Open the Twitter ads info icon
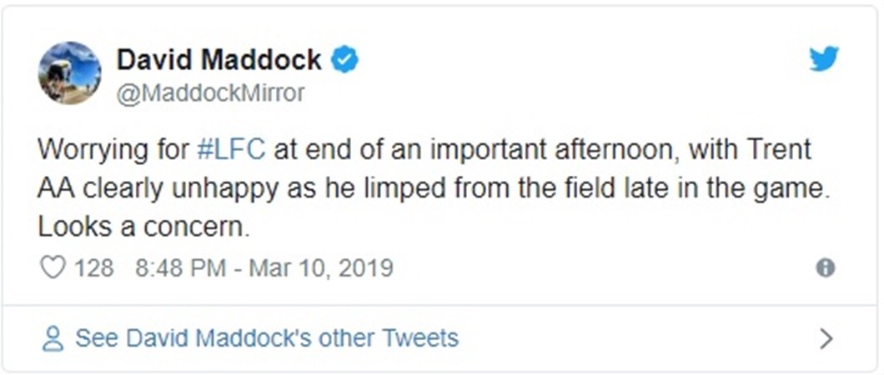The height and width of the screenshot is (375, 884). (825, 267)
